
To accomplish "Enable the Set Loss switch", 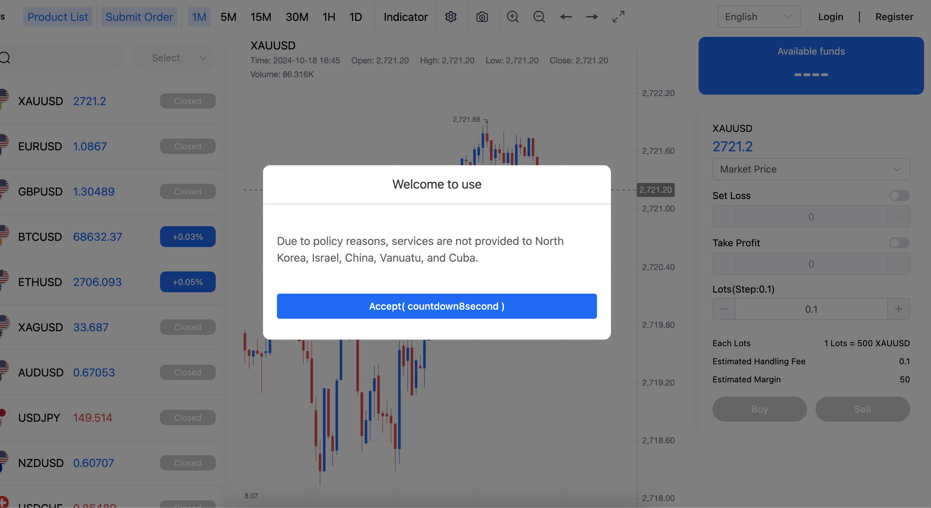I will coord(899,196).
